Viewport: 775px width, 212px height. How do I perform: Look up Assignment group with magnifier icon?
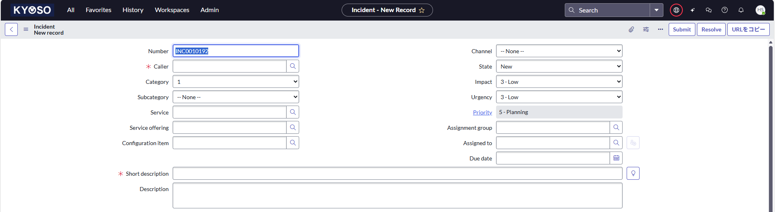[616, 128]
